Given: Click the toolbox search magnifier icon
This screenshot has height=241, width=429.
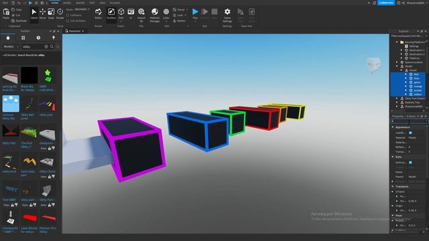Looking at the screenshot, I should (x=52, y=47).
